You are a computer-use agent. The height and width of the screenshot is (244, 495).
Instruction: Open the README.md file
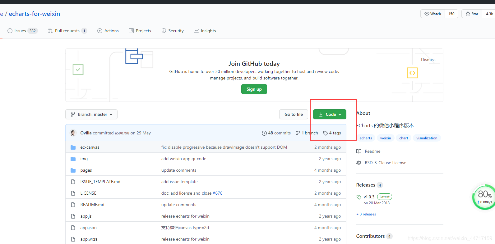pos(92,205)
